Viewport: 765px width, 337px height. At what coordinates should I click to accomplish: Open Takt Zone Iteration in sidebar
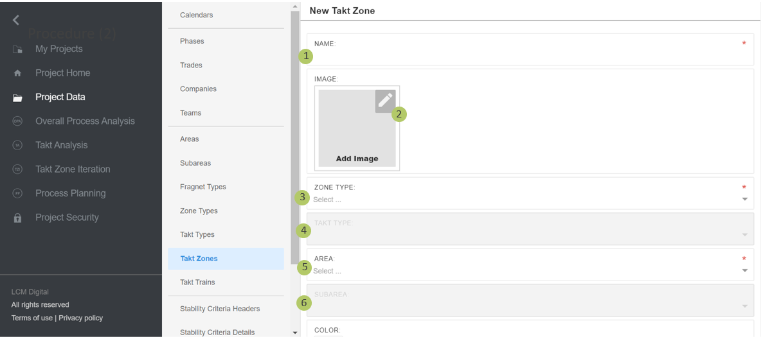73,169
